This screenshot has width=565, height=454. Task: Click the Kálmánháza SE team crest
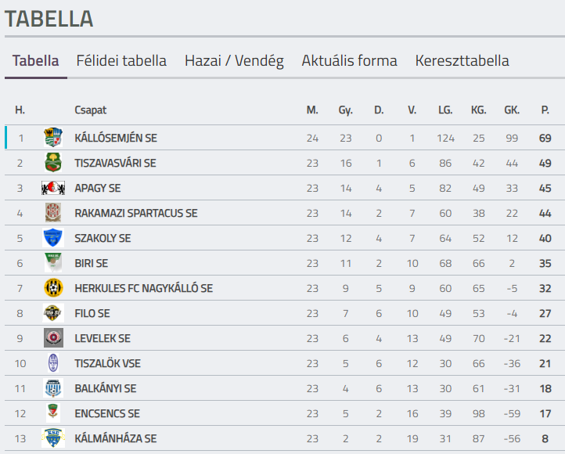53,438
